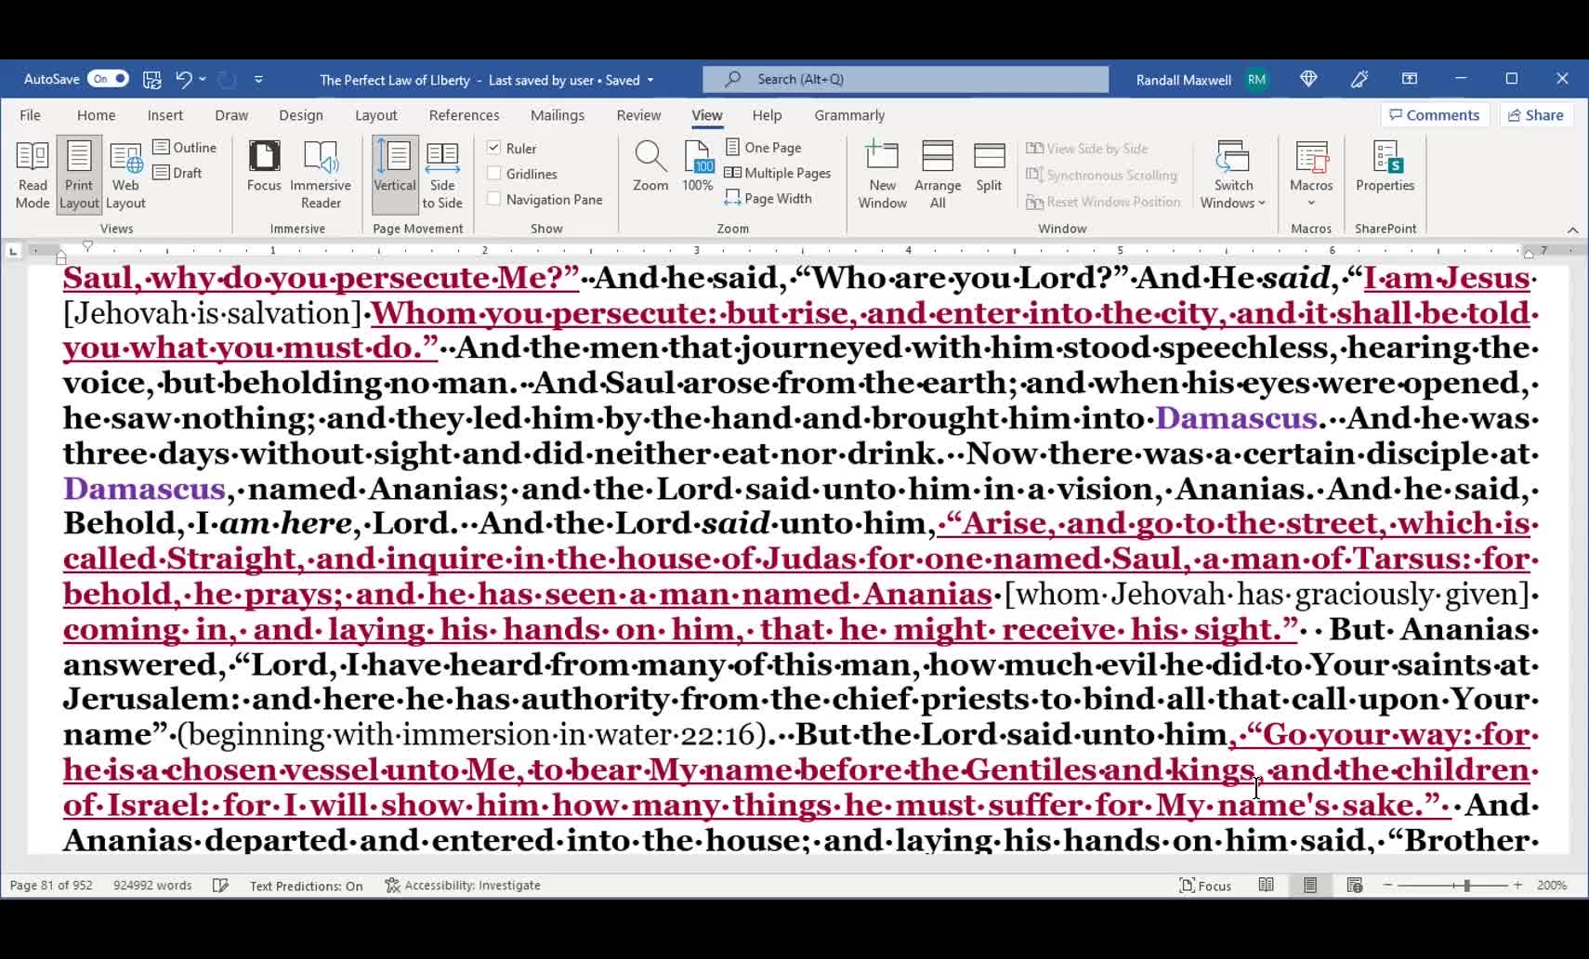The width and height of the screenshot is (1589, 959).
Task: Select Print Layout view
Action: pos(79,175)
